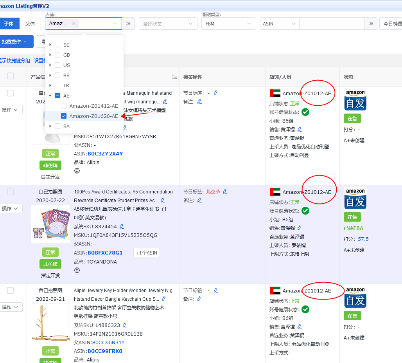The width and height of the screenshot is (402, 363).
Task: Edit title of 100Pcs Award Certificates listing
Action: 163,200
